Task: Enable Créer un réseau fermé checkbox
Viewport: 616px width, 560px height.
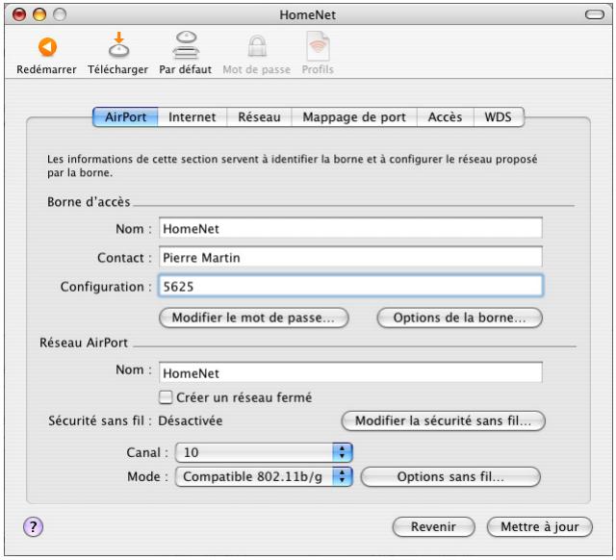Action: pos(166,397)
